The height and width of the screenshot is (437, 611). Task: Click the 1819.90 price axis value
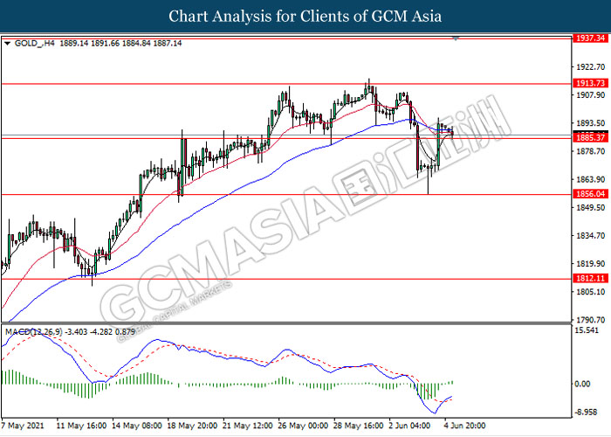point(591,264)
